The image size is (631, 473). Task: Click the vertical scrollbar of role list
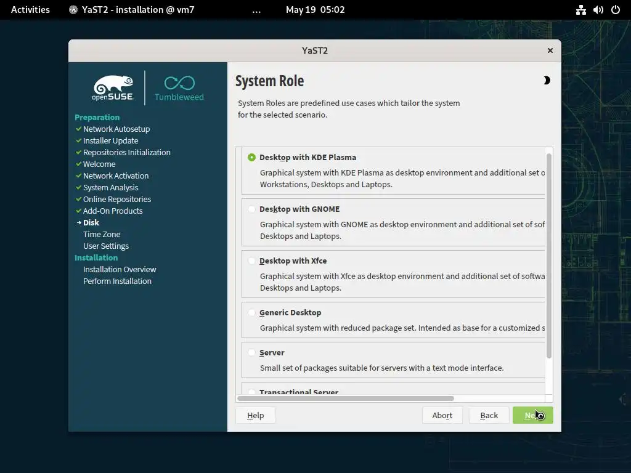click(549, 256)
